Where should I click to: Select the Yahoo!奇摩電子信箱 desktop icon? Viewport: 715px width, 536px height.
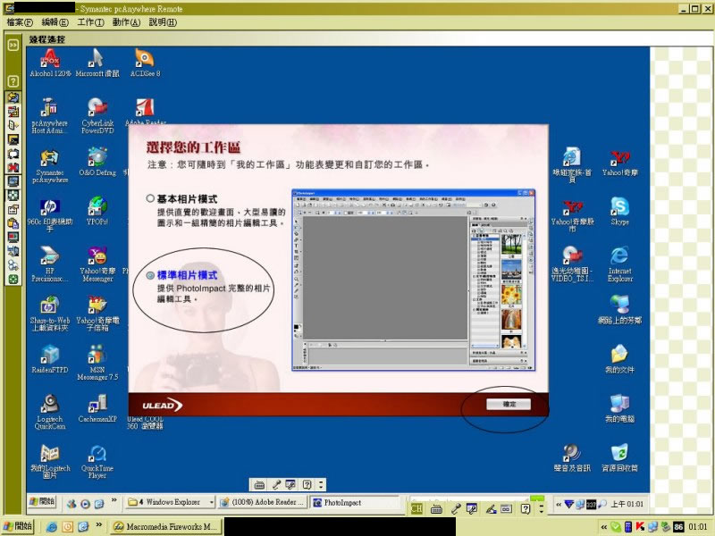pyautogui.click(x=97, y=314)
